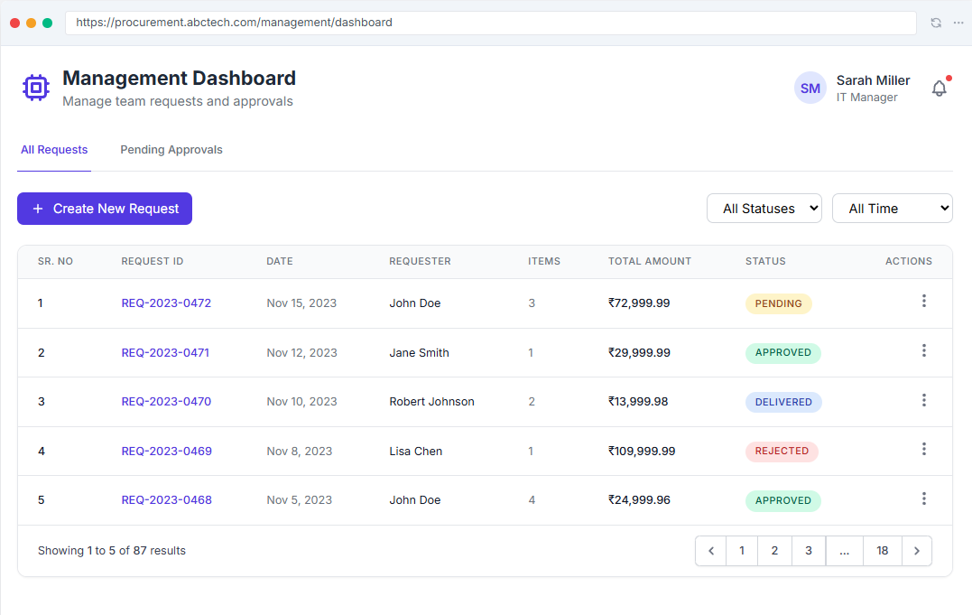Go to next page of results
The width and height of the screenshot is (972, 615).
[x=917, y=551]
